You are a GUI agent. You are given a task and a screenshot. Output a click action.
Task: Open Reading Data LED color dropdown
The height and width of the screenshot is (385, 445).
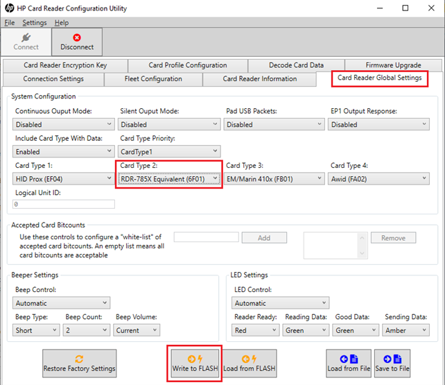click(306, 330)
